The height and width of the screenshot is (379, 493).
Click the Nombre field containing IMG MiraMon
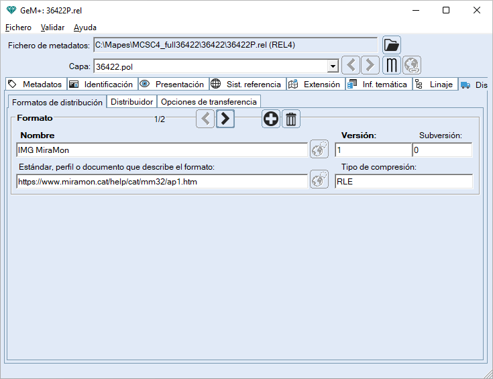[x=162, y=150]
